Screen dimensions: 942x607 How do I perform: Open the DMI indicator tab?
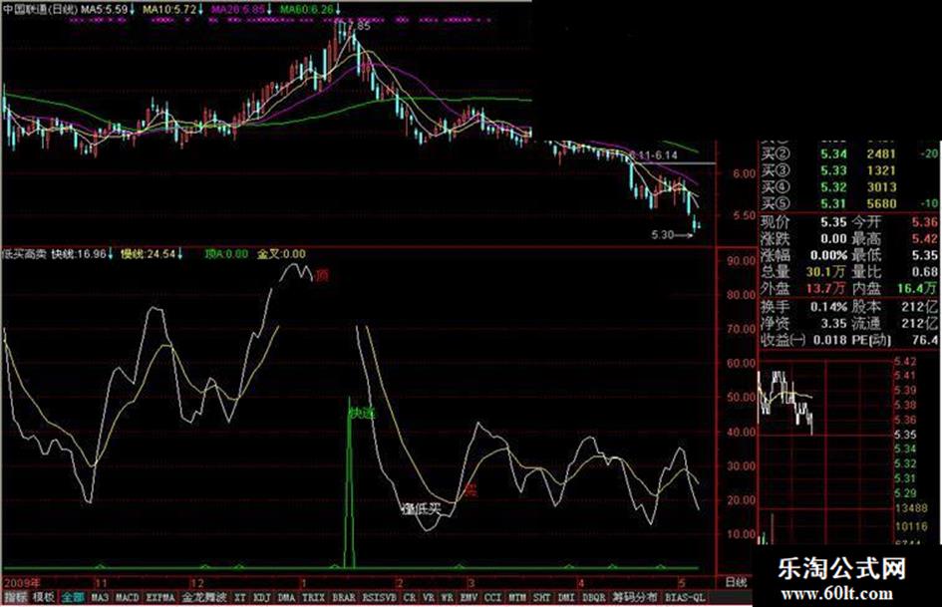(x=566, y=598)
